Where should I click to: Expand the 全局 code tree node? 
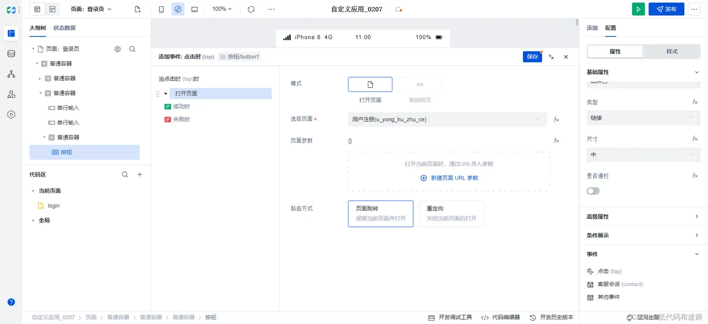click(x=33, y=220)
